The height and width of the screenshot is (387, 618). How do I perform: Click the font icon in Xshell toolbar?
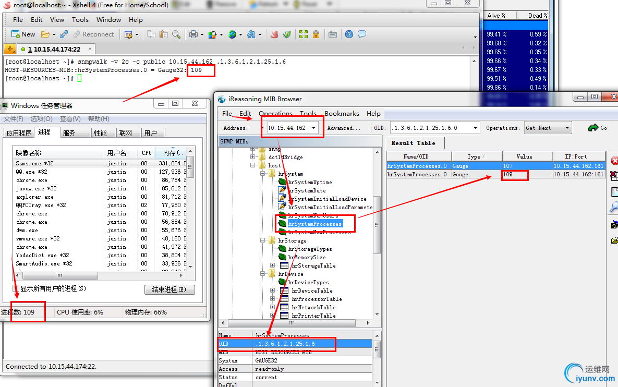click(251, 34)
